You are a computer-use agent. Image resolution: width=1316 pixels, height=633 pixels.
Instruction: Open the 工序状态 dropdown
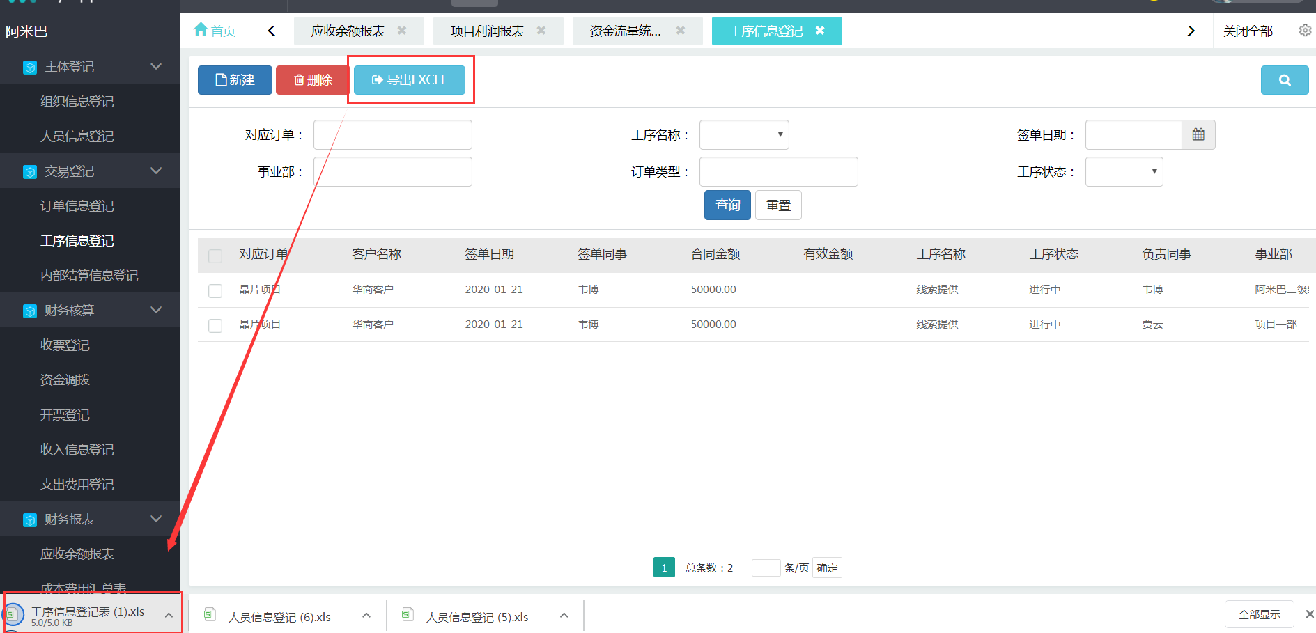click(1124, 172)
